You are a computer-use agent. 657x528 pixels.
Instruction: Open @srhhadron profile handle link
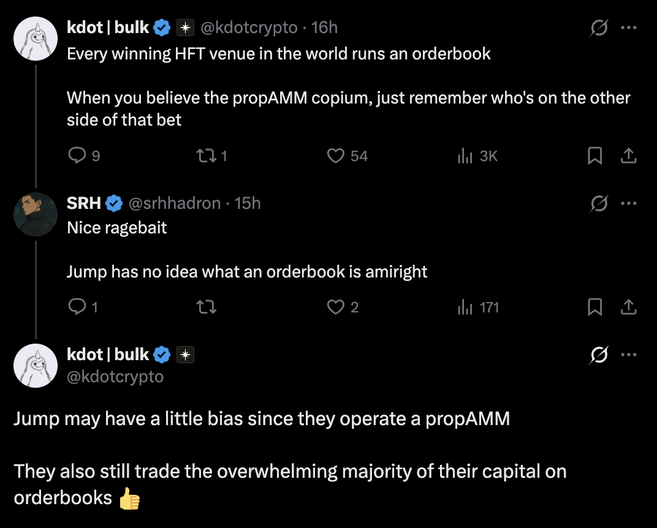pos(173,203)
